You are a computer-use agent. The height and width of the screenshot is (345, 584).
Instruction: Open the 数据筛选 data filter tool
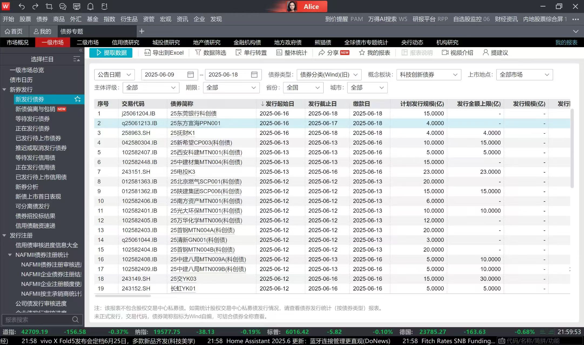pyautogui.click(x=210, y=53)
